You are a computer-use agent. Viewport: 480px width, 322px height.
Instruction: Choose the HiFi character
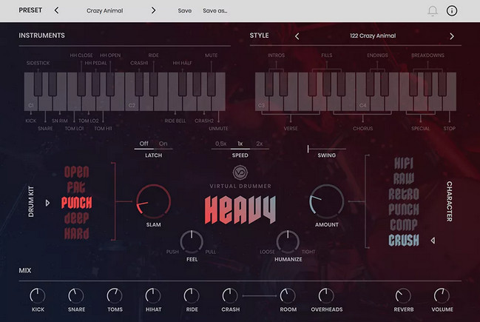click(x=404, y=164)
